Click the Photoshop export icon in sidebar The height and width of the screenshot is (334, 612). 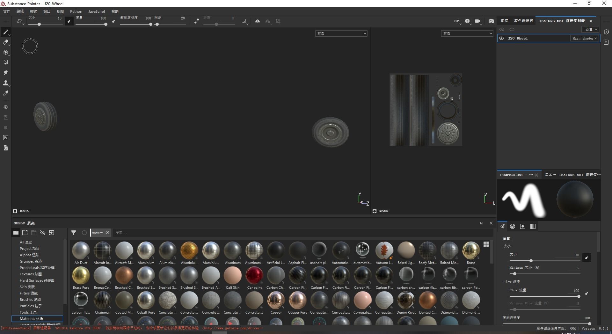tap(5, 138)
